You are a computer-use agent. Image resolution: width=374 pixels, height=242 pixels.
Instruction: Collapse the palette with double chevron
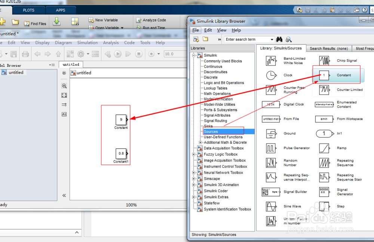64,196
